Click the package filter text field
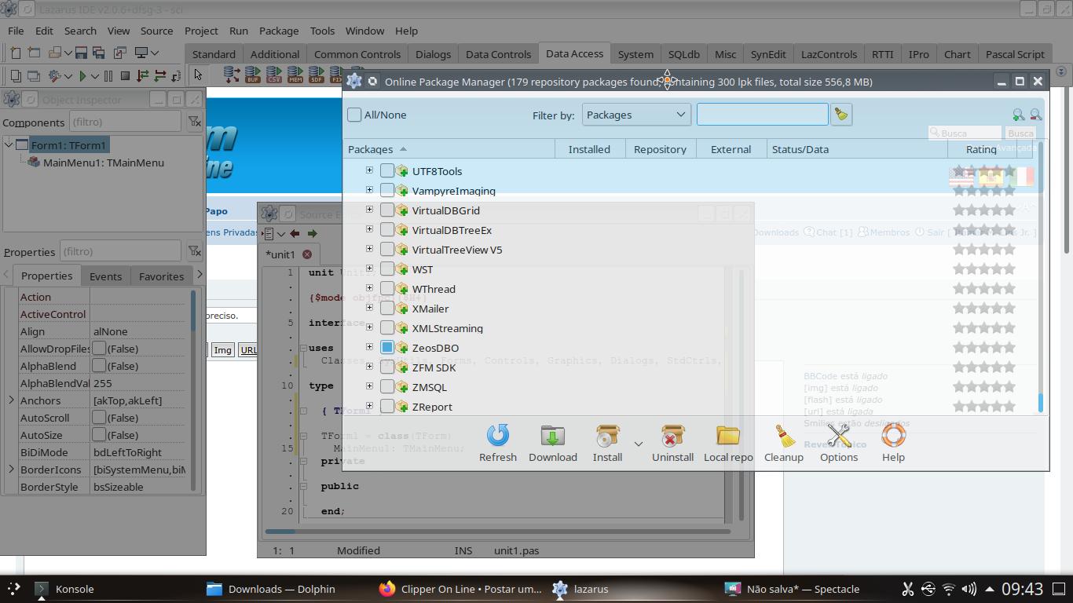The image size is (1073, 603). coord(761,115)
